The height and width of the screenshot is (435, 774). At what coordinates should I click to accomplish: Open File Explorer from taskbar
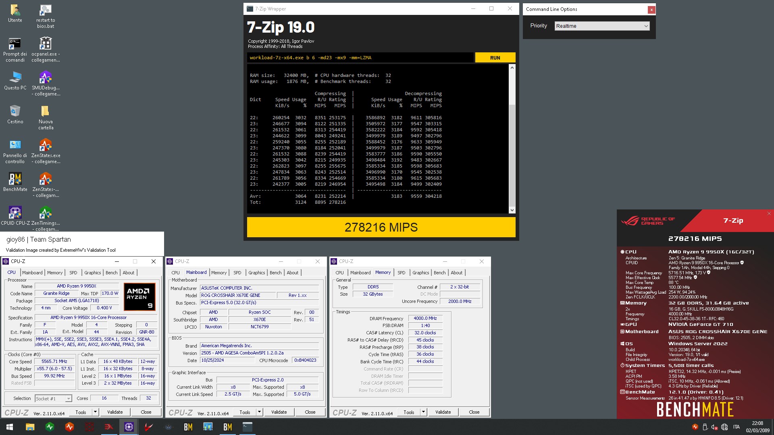(30, 427)
